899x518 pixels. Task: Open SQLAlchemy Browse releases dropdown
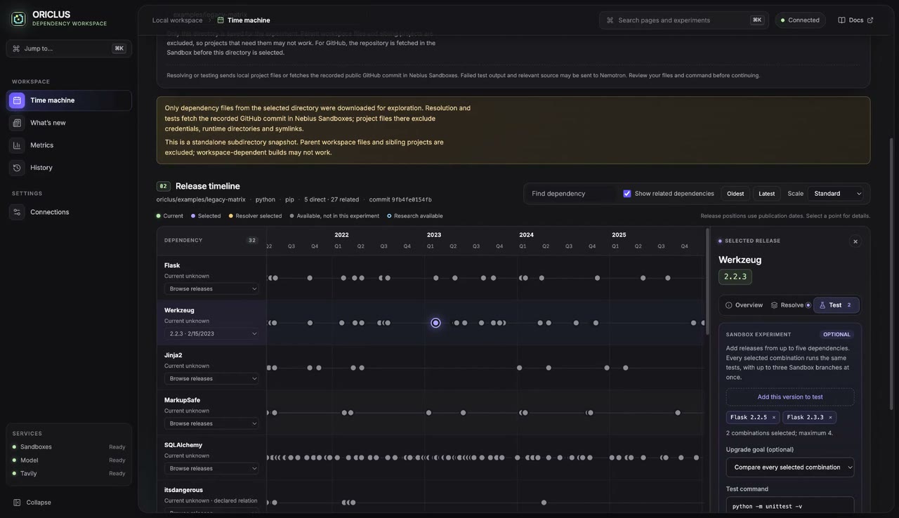pyautogui.click(x=211, y=468)
